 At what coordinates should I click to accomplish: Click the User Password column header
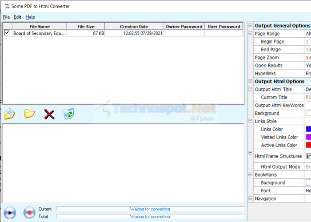(x=224, y=26)
